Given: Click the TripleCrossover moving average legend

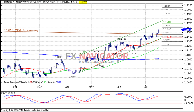Looking at the screenshot, I should point(32,82).
